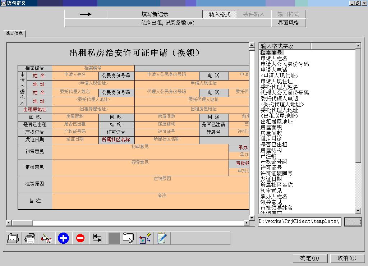
Task: Click the red minus remove icon
Action: (x=80, y=238)
